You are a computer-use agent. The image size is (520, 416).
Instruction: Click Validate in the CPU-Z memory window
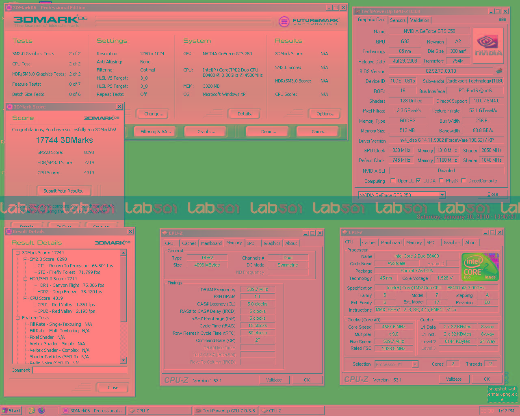click(274, 380)
